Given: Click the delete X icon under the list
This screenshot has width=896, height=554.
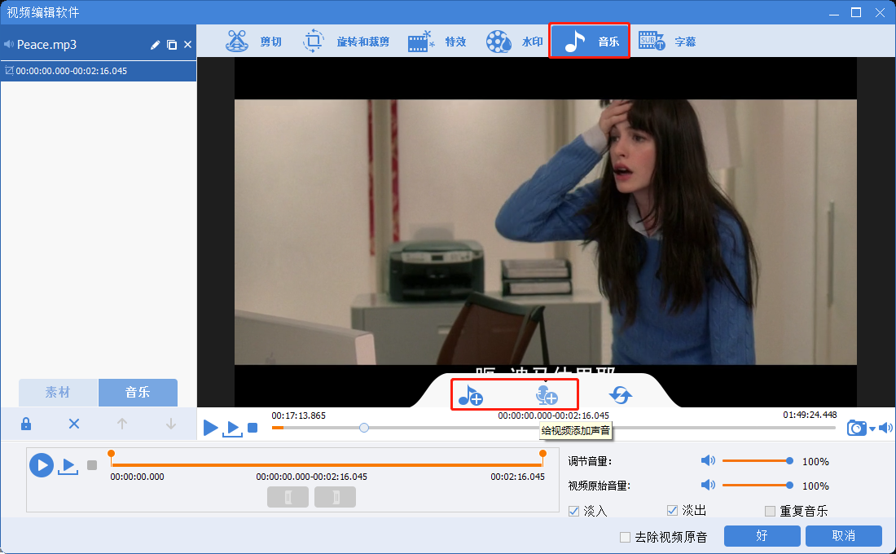Looking at the screenshot, I should click(73, 424).
